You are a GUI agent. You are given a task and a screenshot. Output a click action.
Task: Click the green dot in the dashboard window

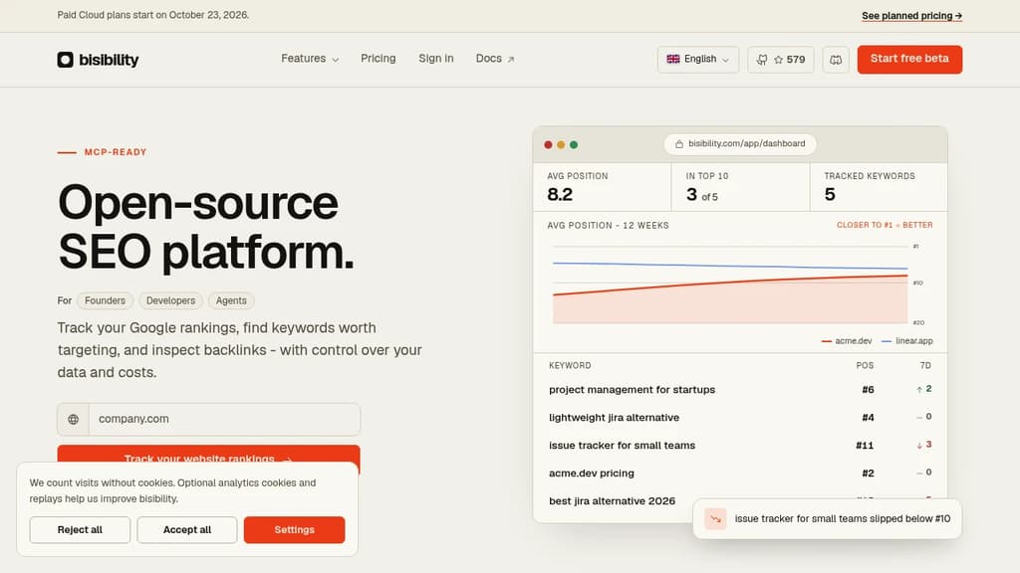click(574, 145)
